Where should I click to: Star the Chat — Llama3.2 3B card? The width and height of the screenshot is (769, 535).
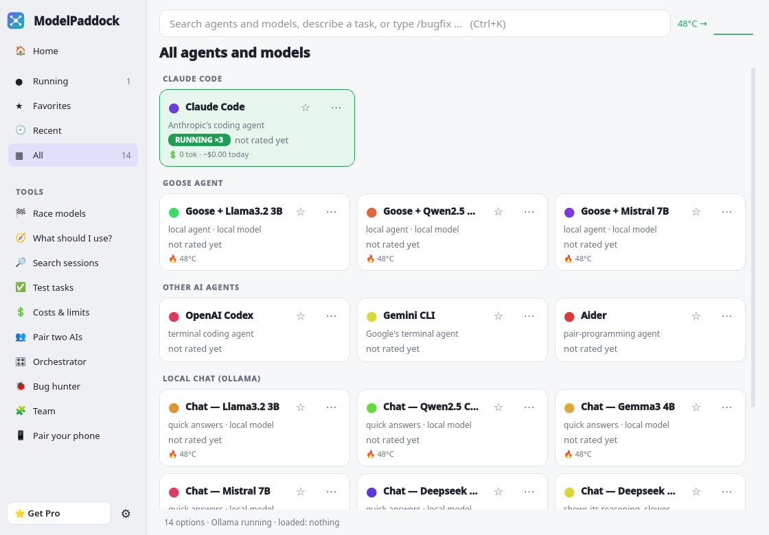[x=301, y=407]
